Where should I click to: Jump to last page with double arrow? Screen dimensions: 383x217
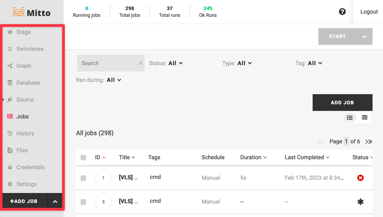(x=369, y=142)
